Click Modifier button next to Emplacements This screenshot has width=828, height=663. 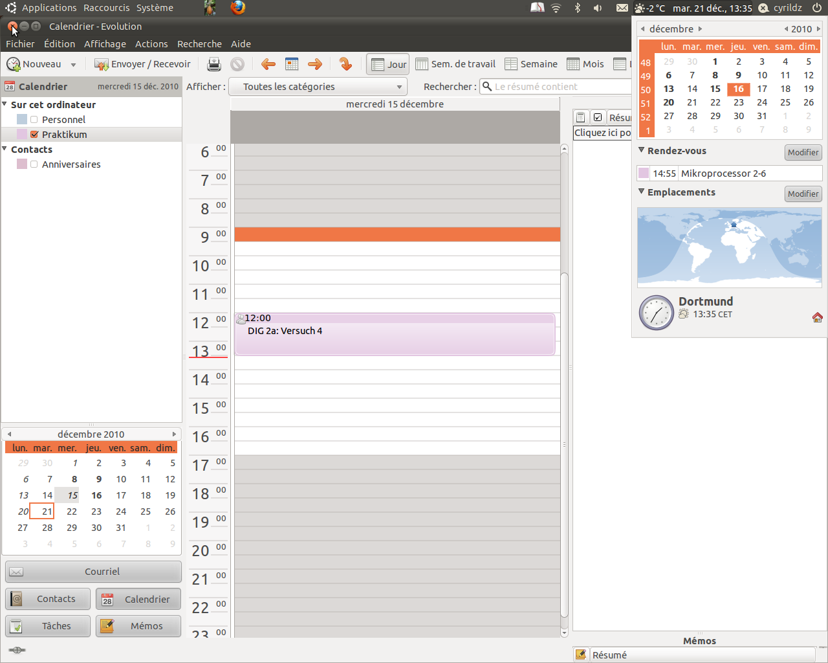803,194
